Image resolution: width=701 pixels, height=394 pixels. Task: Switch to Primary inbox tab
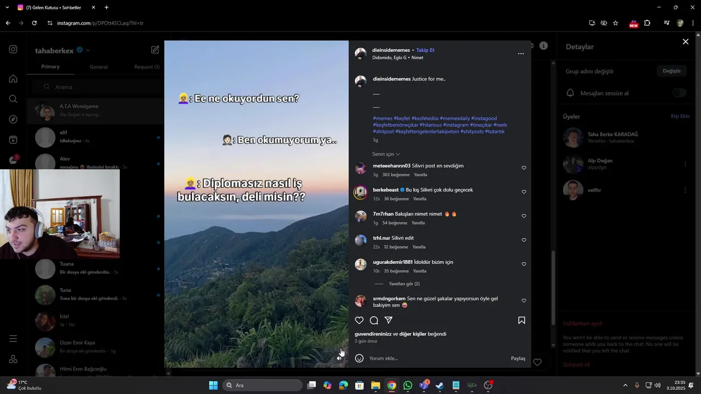tap(50, 67)
